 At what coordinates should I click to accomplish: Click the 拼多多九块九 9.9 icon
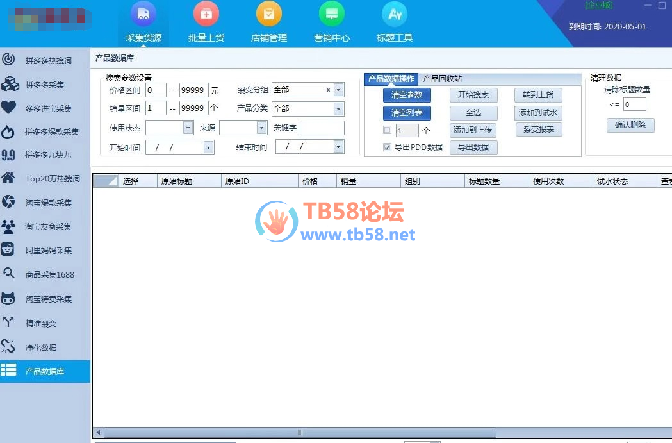point(8,155)
